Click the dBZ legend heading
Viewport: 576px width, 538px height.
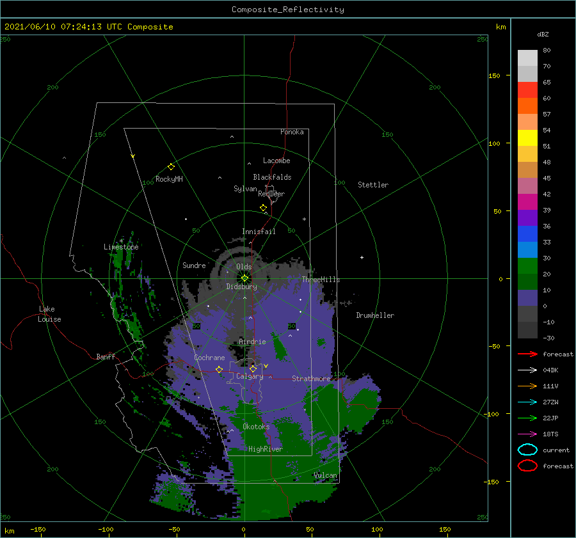coord(543,34)
